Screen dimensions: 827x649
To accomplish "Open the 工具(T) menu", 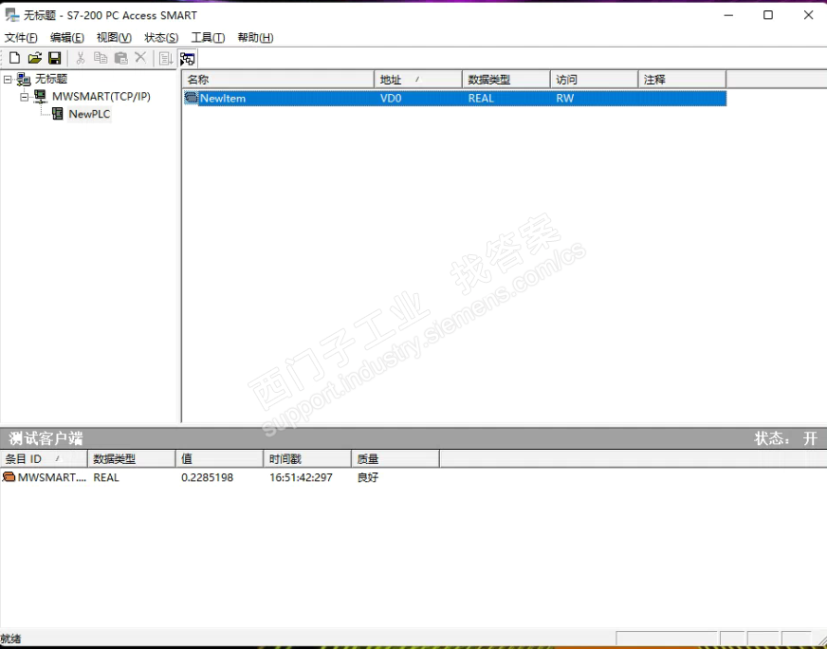I will click(208, 37).
